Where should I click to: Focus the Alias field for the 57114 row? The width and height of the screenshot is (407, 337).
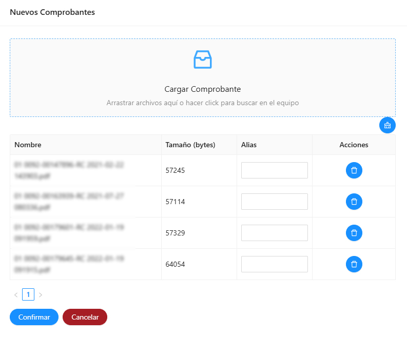[x=275, y=202]
